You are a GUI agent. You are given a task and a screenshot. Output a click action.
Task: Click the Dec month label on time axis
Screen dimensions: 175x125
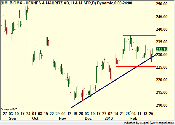tap(88, 118)
